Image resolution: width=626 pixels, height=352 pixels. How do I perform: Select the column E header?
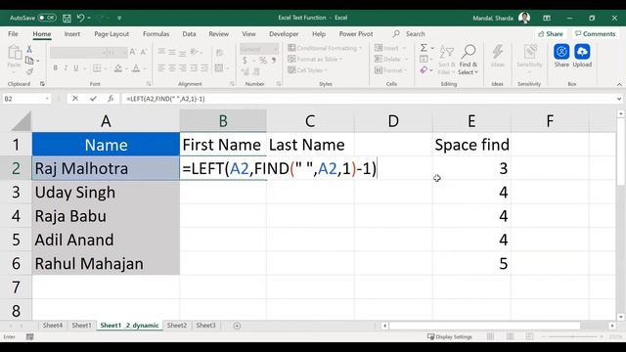[x=471, y=121]
